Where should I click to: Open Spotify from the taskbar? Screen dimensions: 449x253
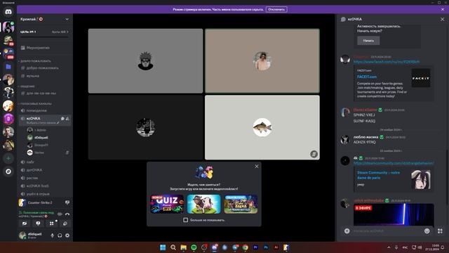[x=194, y=247]
